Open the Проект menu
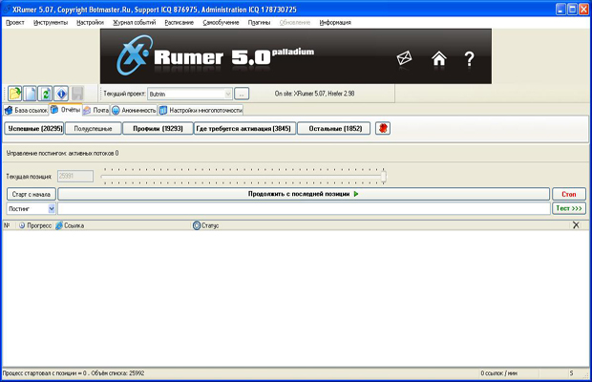The height and width of the screenshot is (382, 592). (x=15, y=23)
